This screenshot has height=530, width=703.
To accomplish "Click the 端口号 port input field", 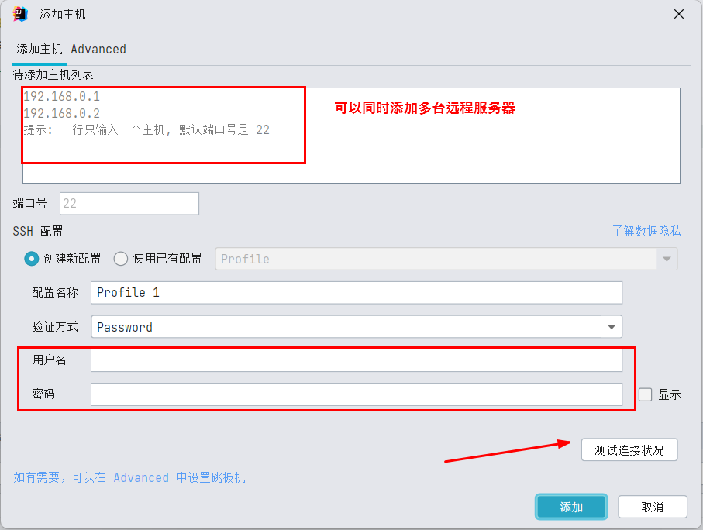I will [129, 204].
